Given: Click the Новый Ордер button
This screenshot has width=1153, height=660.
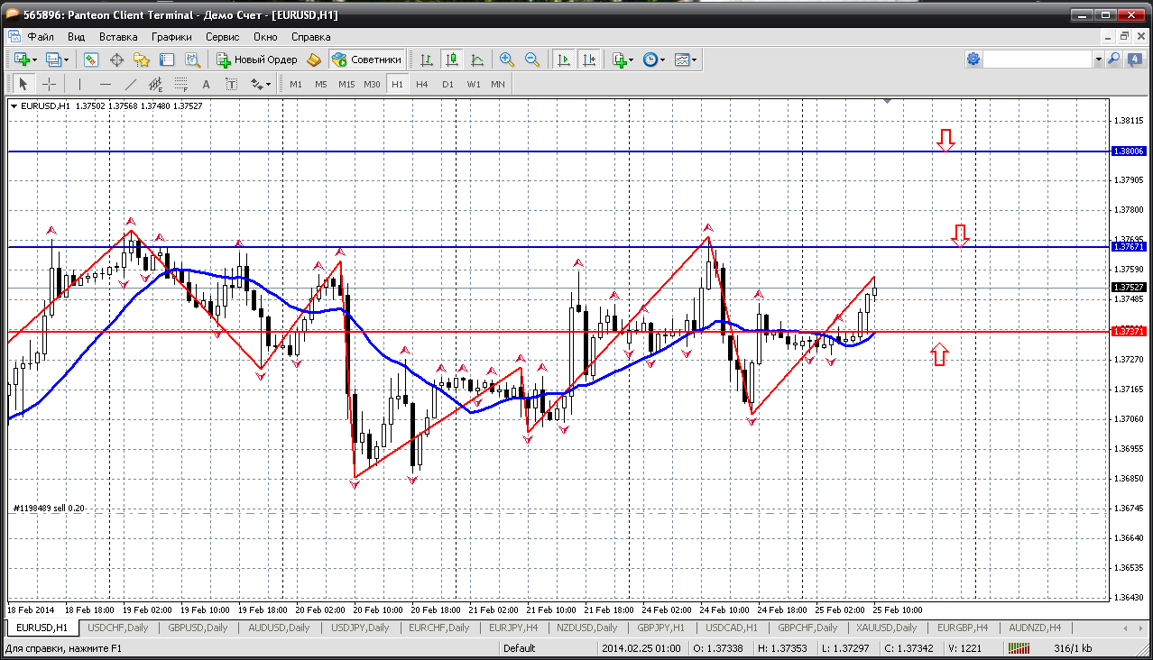Looking at the screenshot, I should [257, 60].
